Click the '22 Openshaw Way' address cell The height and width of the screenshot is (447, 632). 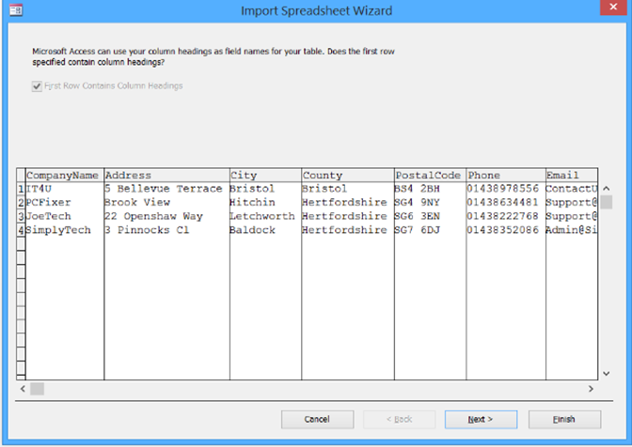[166, 217]
